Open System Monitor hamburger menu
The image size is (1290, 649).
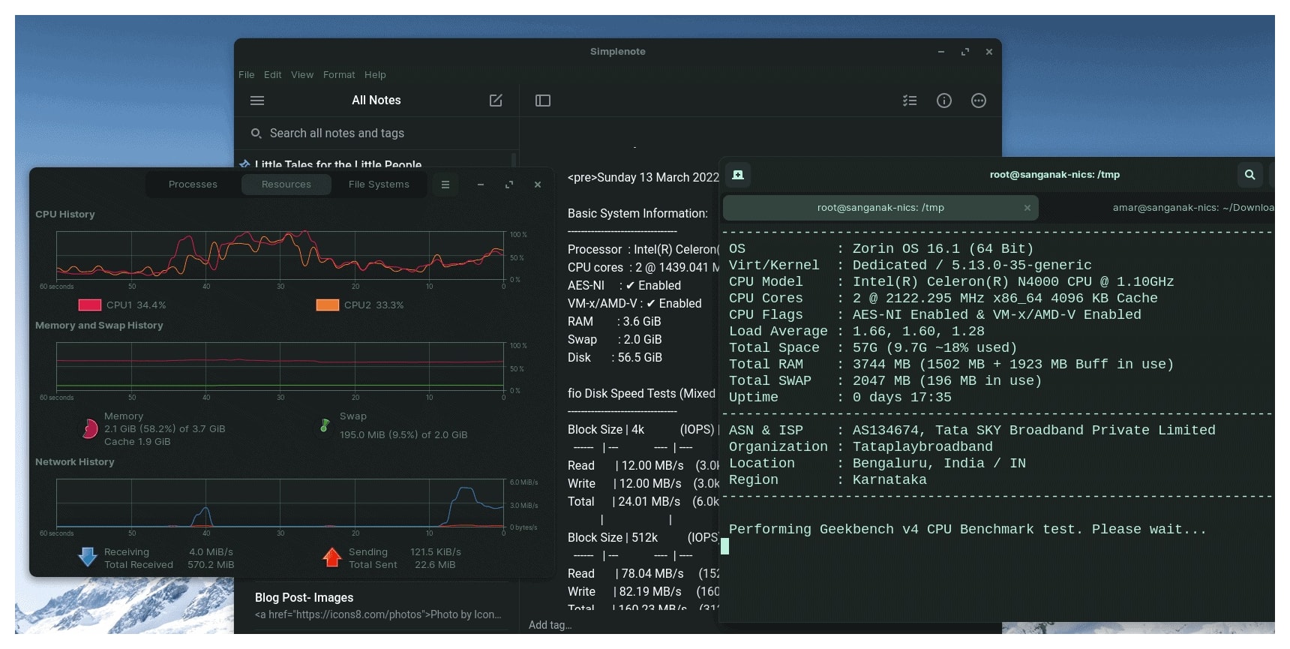coord(445,185)
